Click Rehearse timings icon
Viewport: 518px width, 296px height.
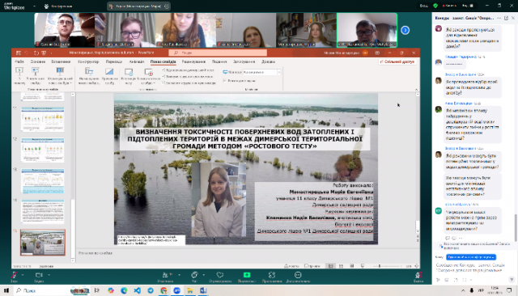coord(129,72)
